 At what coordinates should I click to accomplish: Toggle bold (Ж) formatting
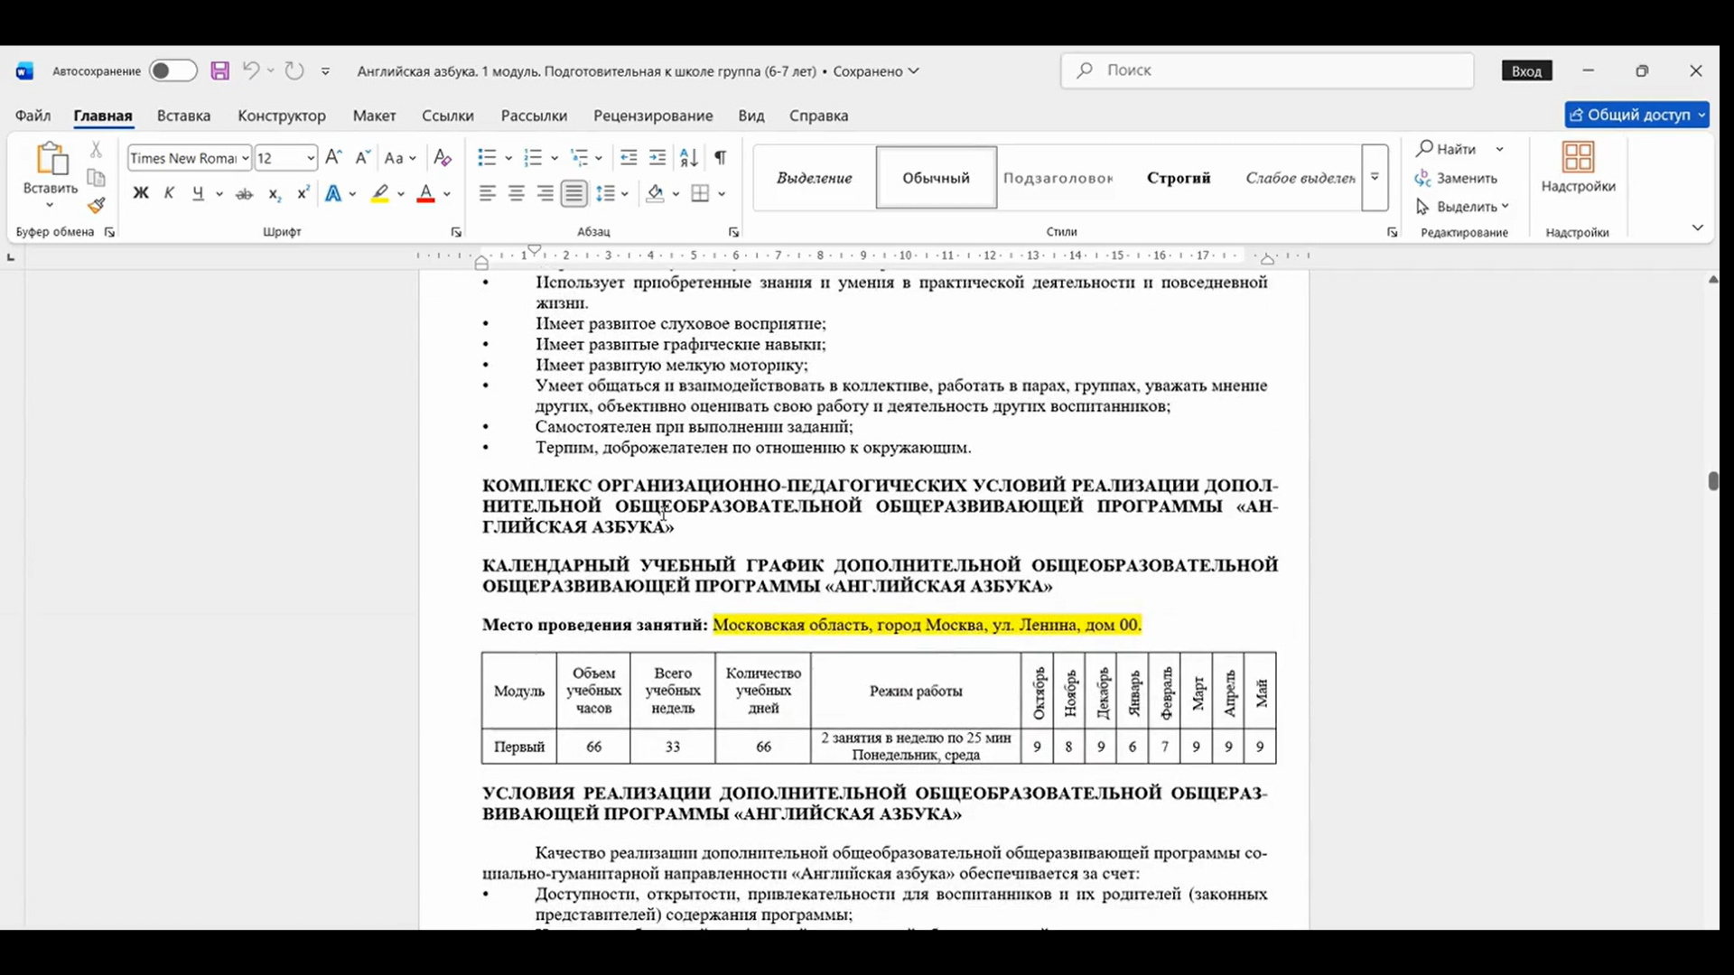[x=141, y=193]
